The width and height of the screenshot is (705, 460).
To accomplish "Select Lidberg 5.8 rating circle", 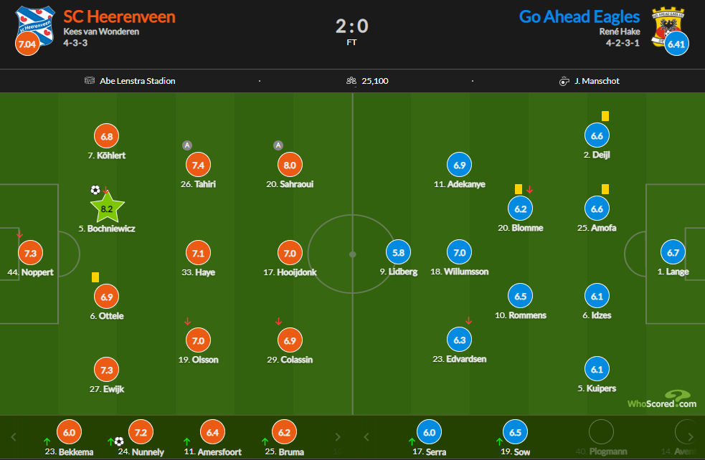I will [399, 252].
